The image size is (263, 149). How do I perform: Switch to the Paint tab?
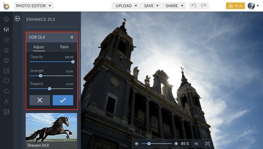coord(64,47)
